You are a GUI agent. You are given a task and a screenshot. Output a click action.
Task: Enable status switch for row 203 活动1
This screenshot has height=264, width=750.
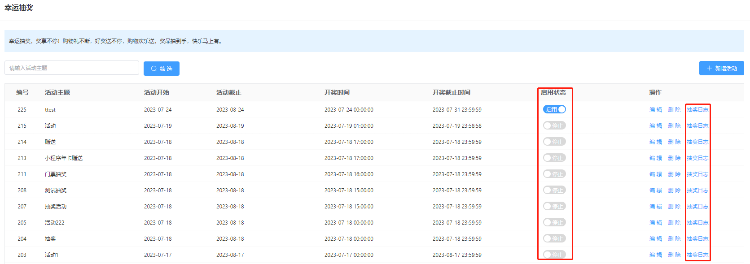click(x=554, y=255)
